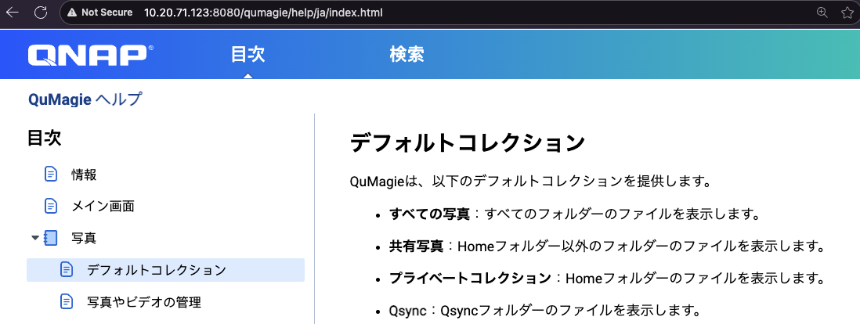Click the 写真 chapter label

click(84, 238)
